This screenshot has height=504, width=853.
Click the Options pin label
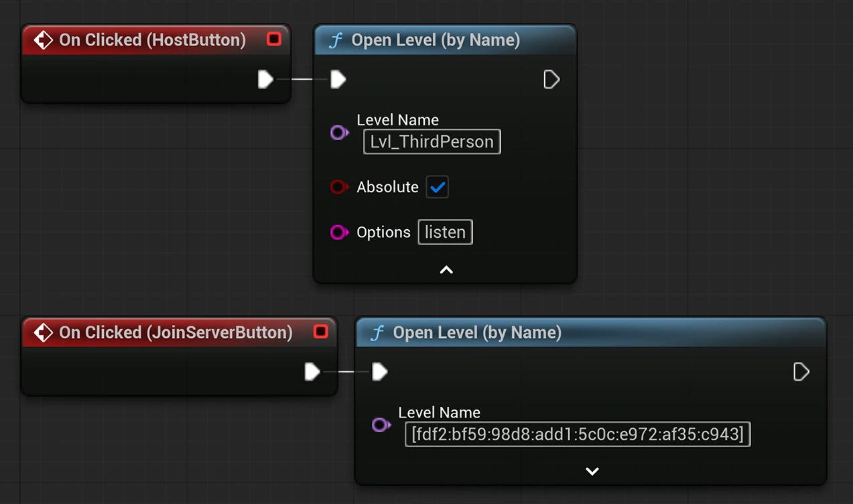click(x=383, y=232)
